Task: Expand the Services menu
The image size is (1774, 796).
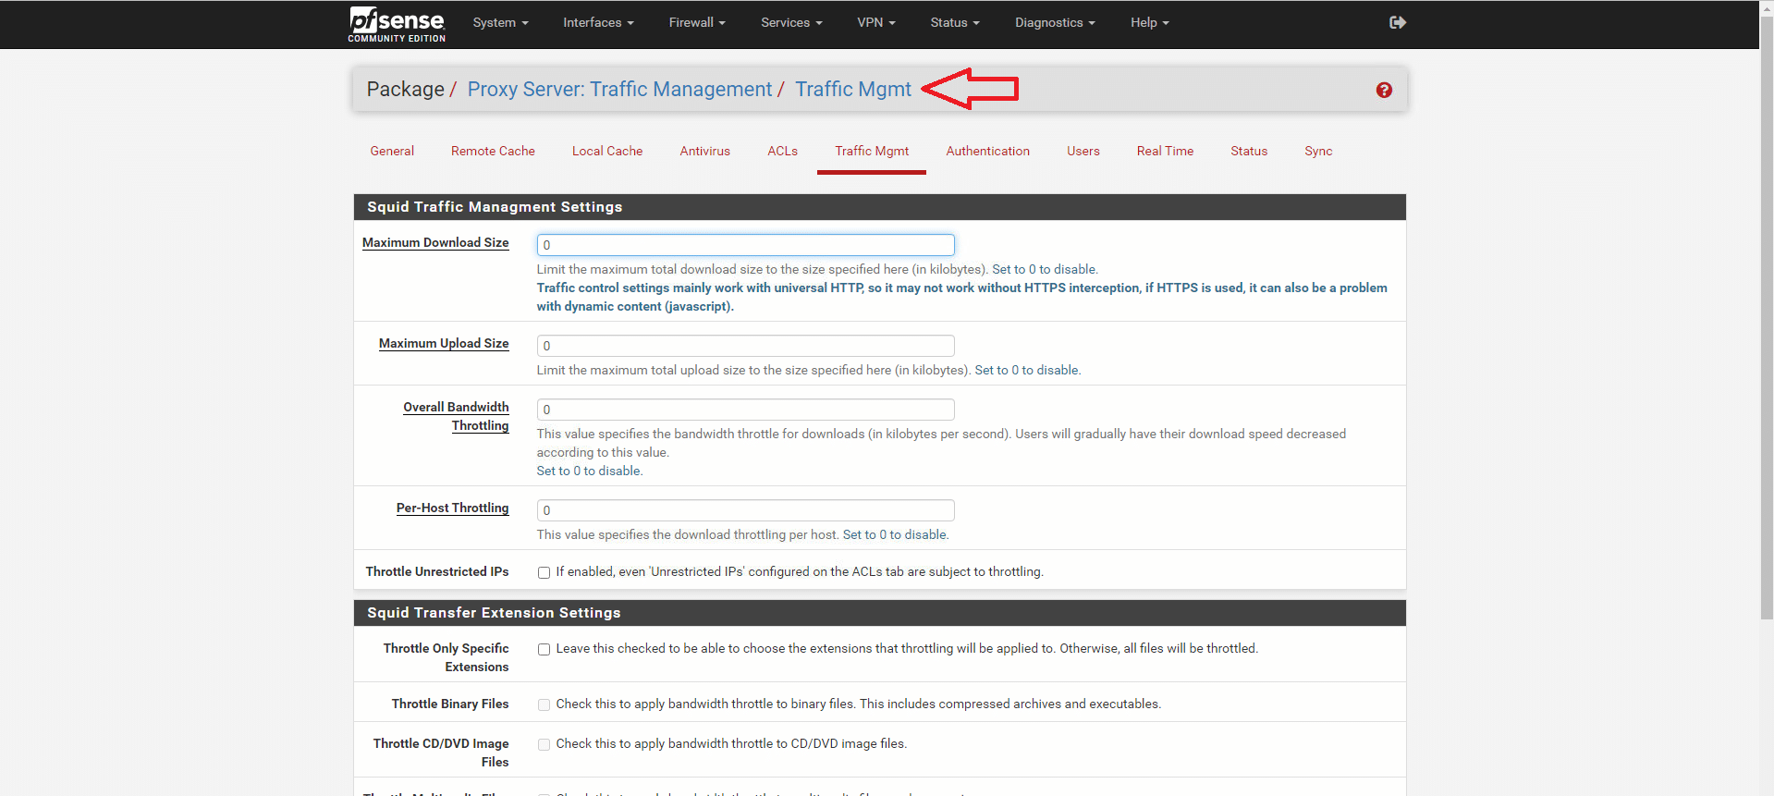Action: (x=791, y=22)
